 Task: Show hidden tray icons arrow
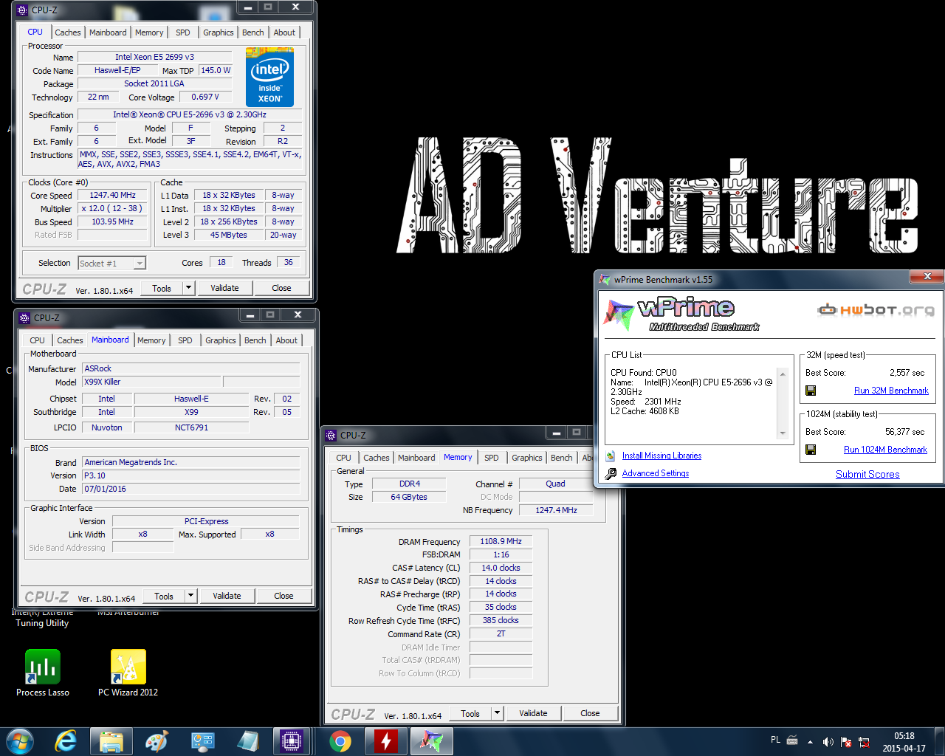[x=810, y=742]
